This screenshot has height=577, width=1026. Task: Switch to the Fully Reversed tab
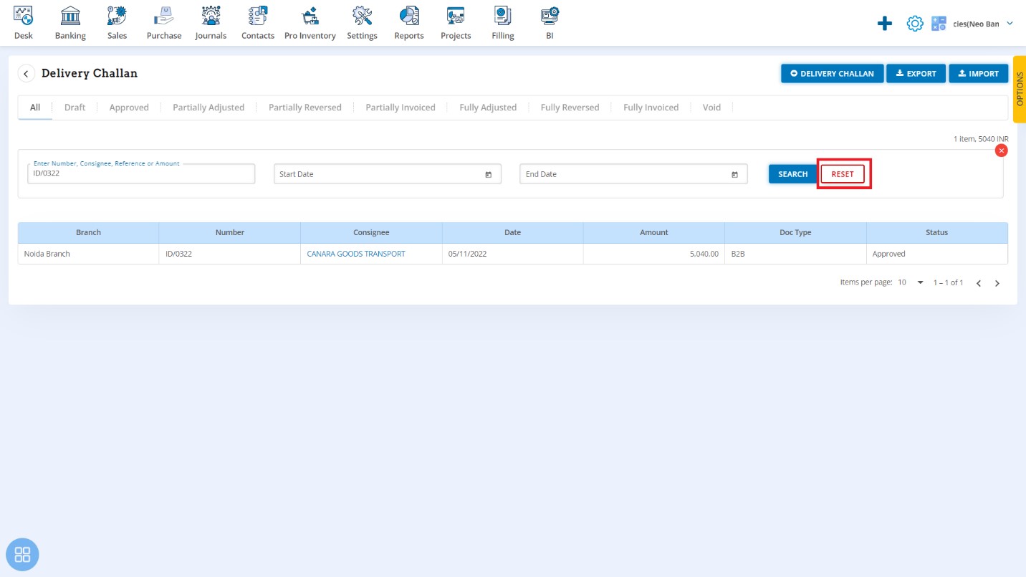click(x=570, y=108)
